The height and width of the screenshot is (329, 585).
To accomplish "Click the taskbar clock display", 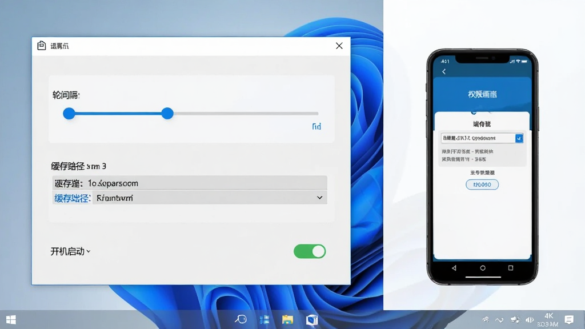I will click(x=548, y=320).
